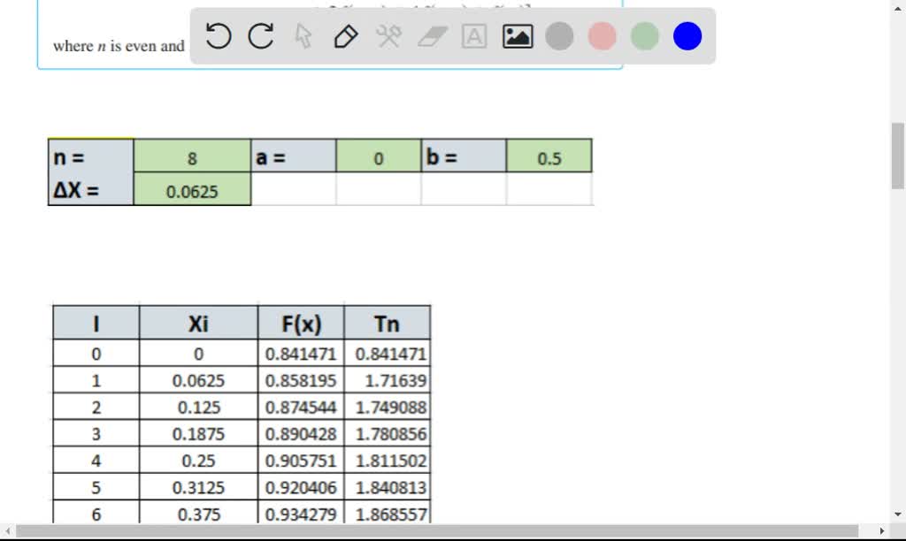Click the 'ΔX =' label cell
The image size is (906, 541).
91,189
